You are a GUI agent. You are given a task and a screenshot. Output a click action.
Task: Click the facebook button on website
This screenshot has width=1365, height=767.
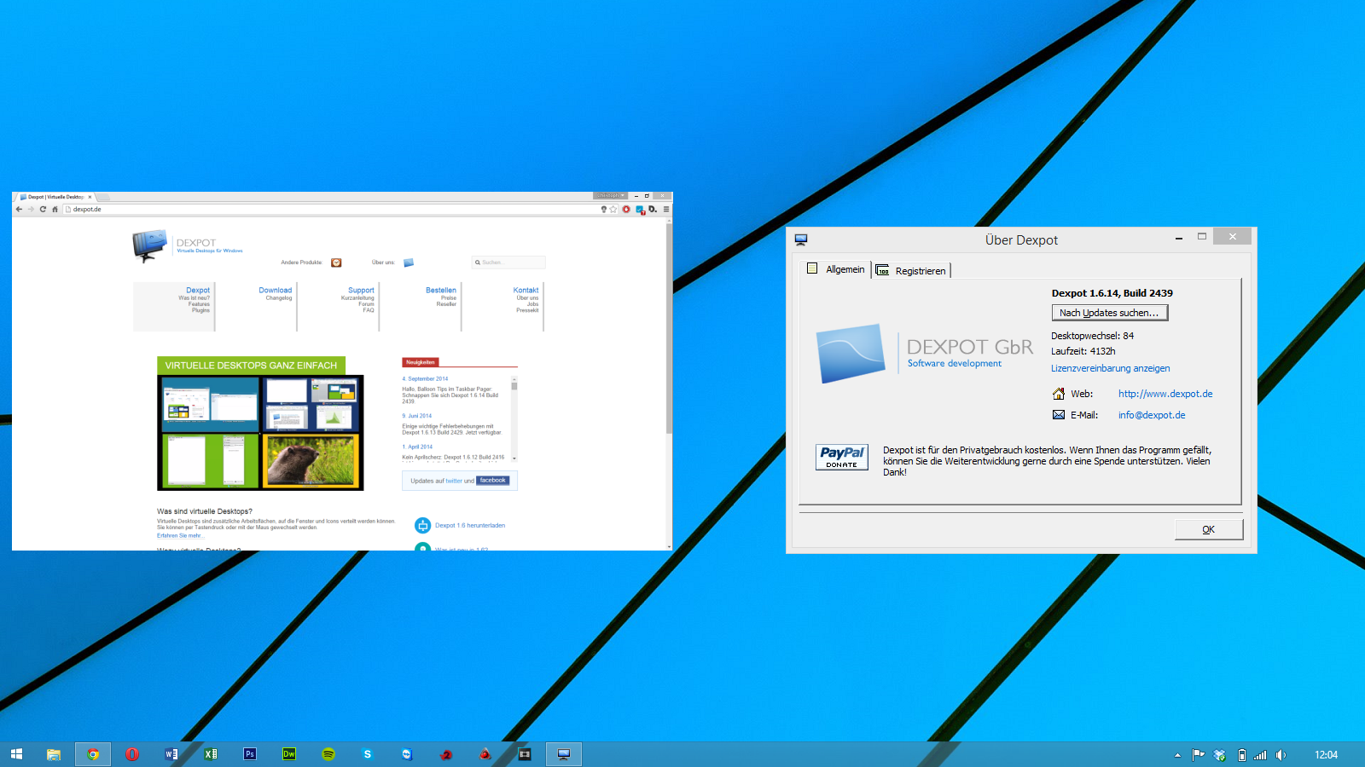click(x=493, y=481)
